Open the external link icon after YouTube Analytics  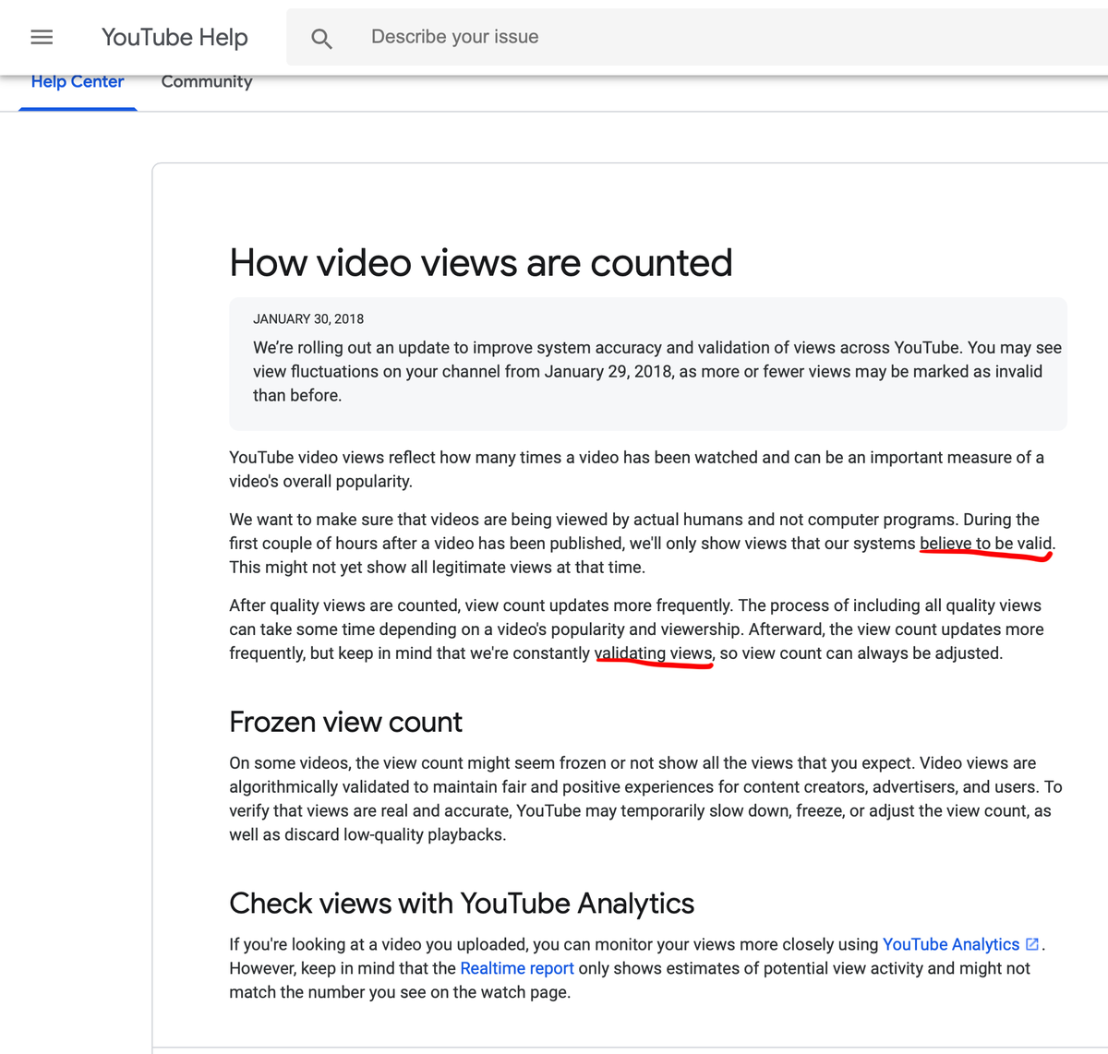[x=1032, y=944]
